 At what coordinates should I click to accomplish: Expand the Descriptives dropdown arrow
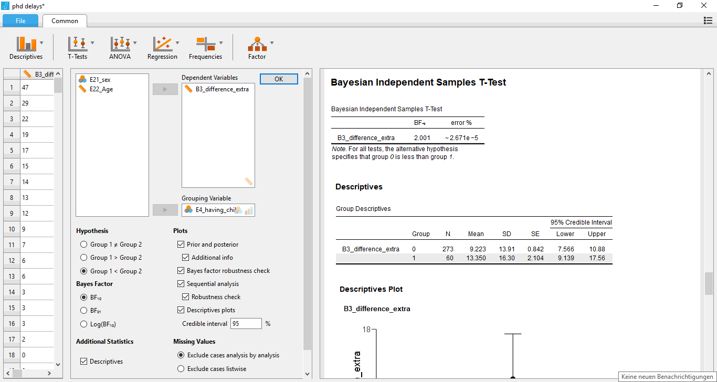tap(41, 43)
